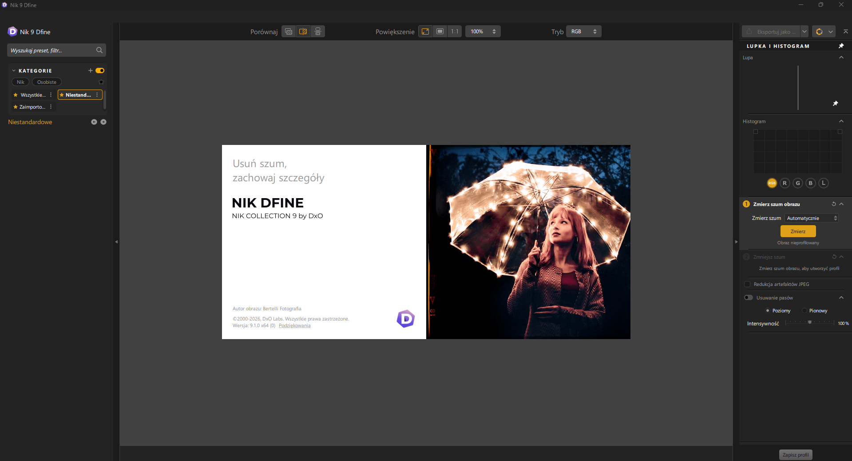
Task: Select single image preview compare mode
Action: 289,31
